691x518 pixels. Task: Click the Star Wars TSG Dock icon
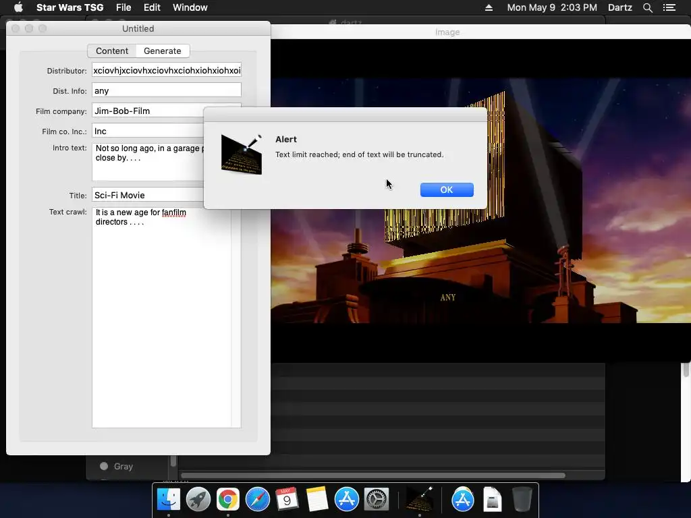click(x=419, y=500)
